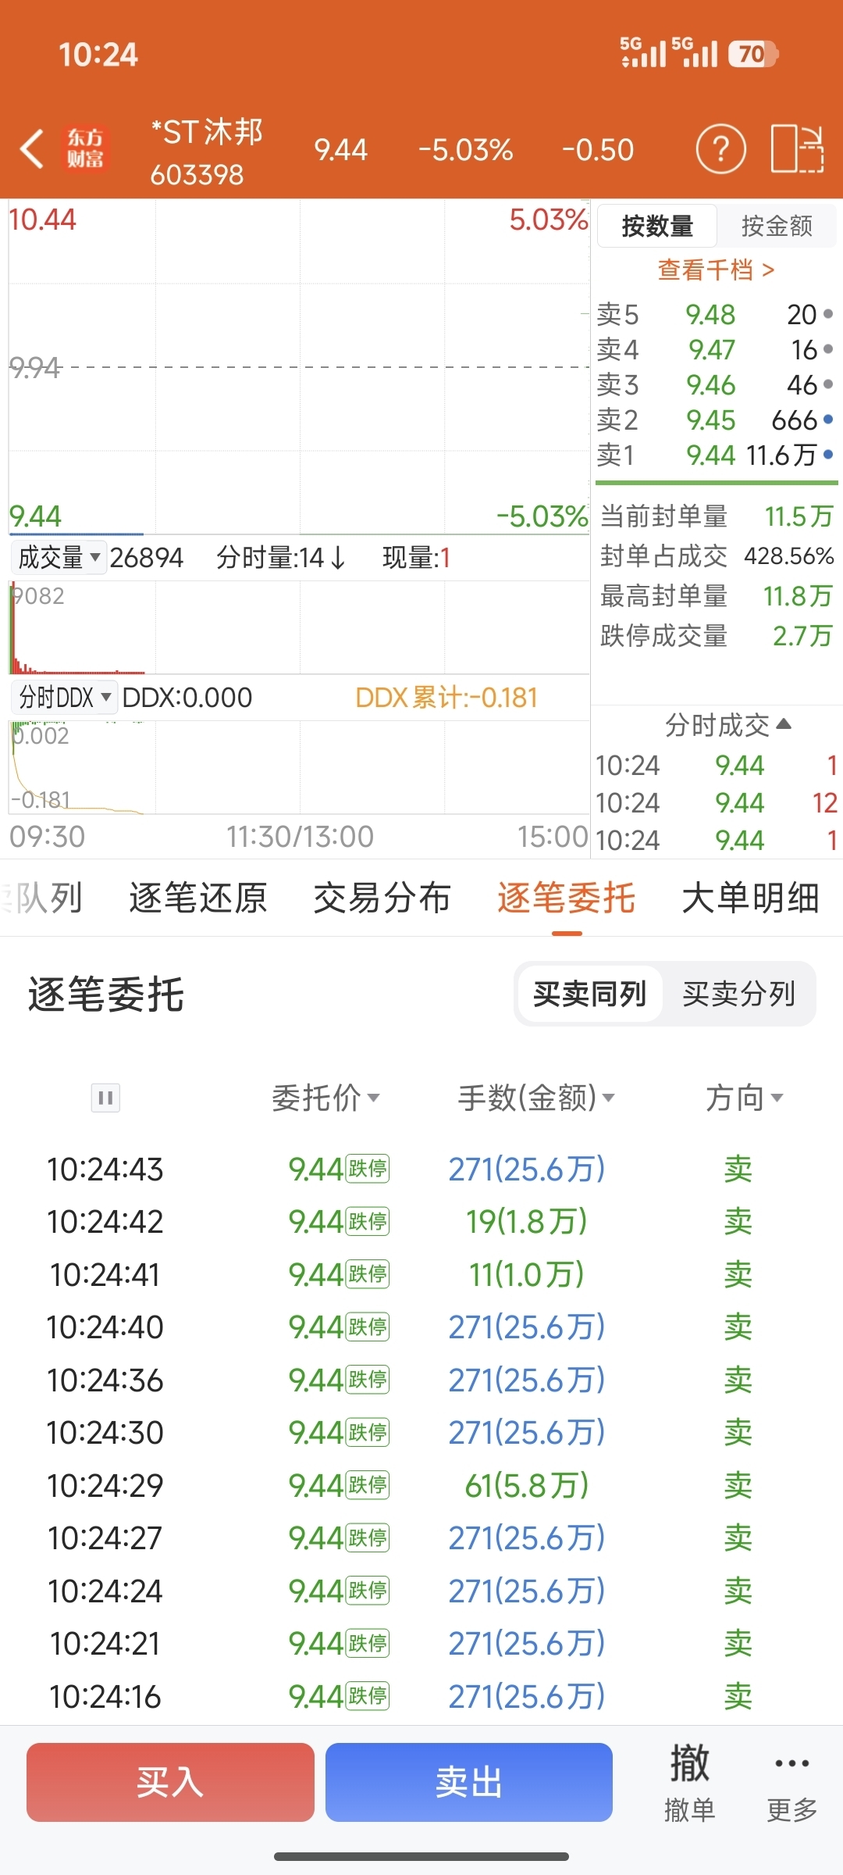Tap the back arrow icon

(33, 149)
